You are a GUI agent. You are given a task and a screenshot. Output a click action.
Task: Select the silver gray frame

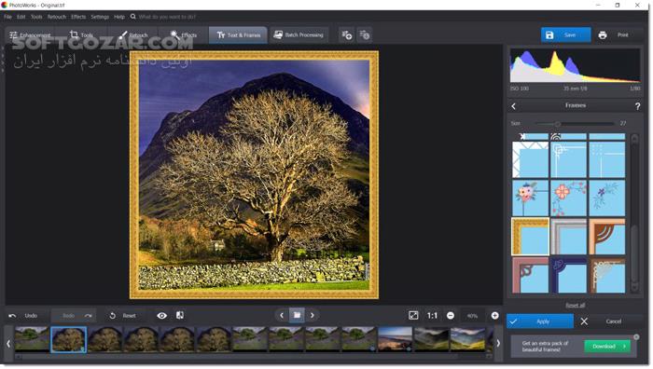click(568, 237)
